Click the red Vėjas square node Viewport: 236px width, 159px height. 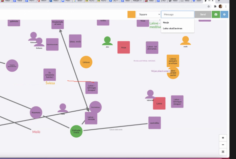coord(123,47)
